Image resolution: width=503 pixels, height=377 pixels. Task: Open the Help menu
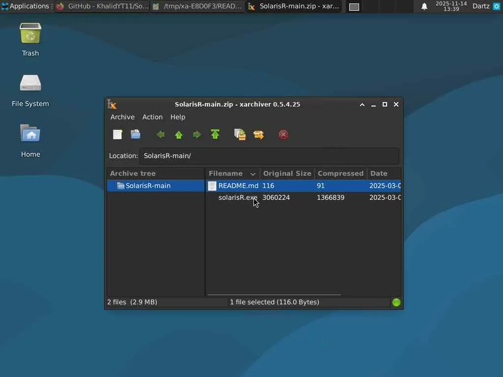[178, 117]
